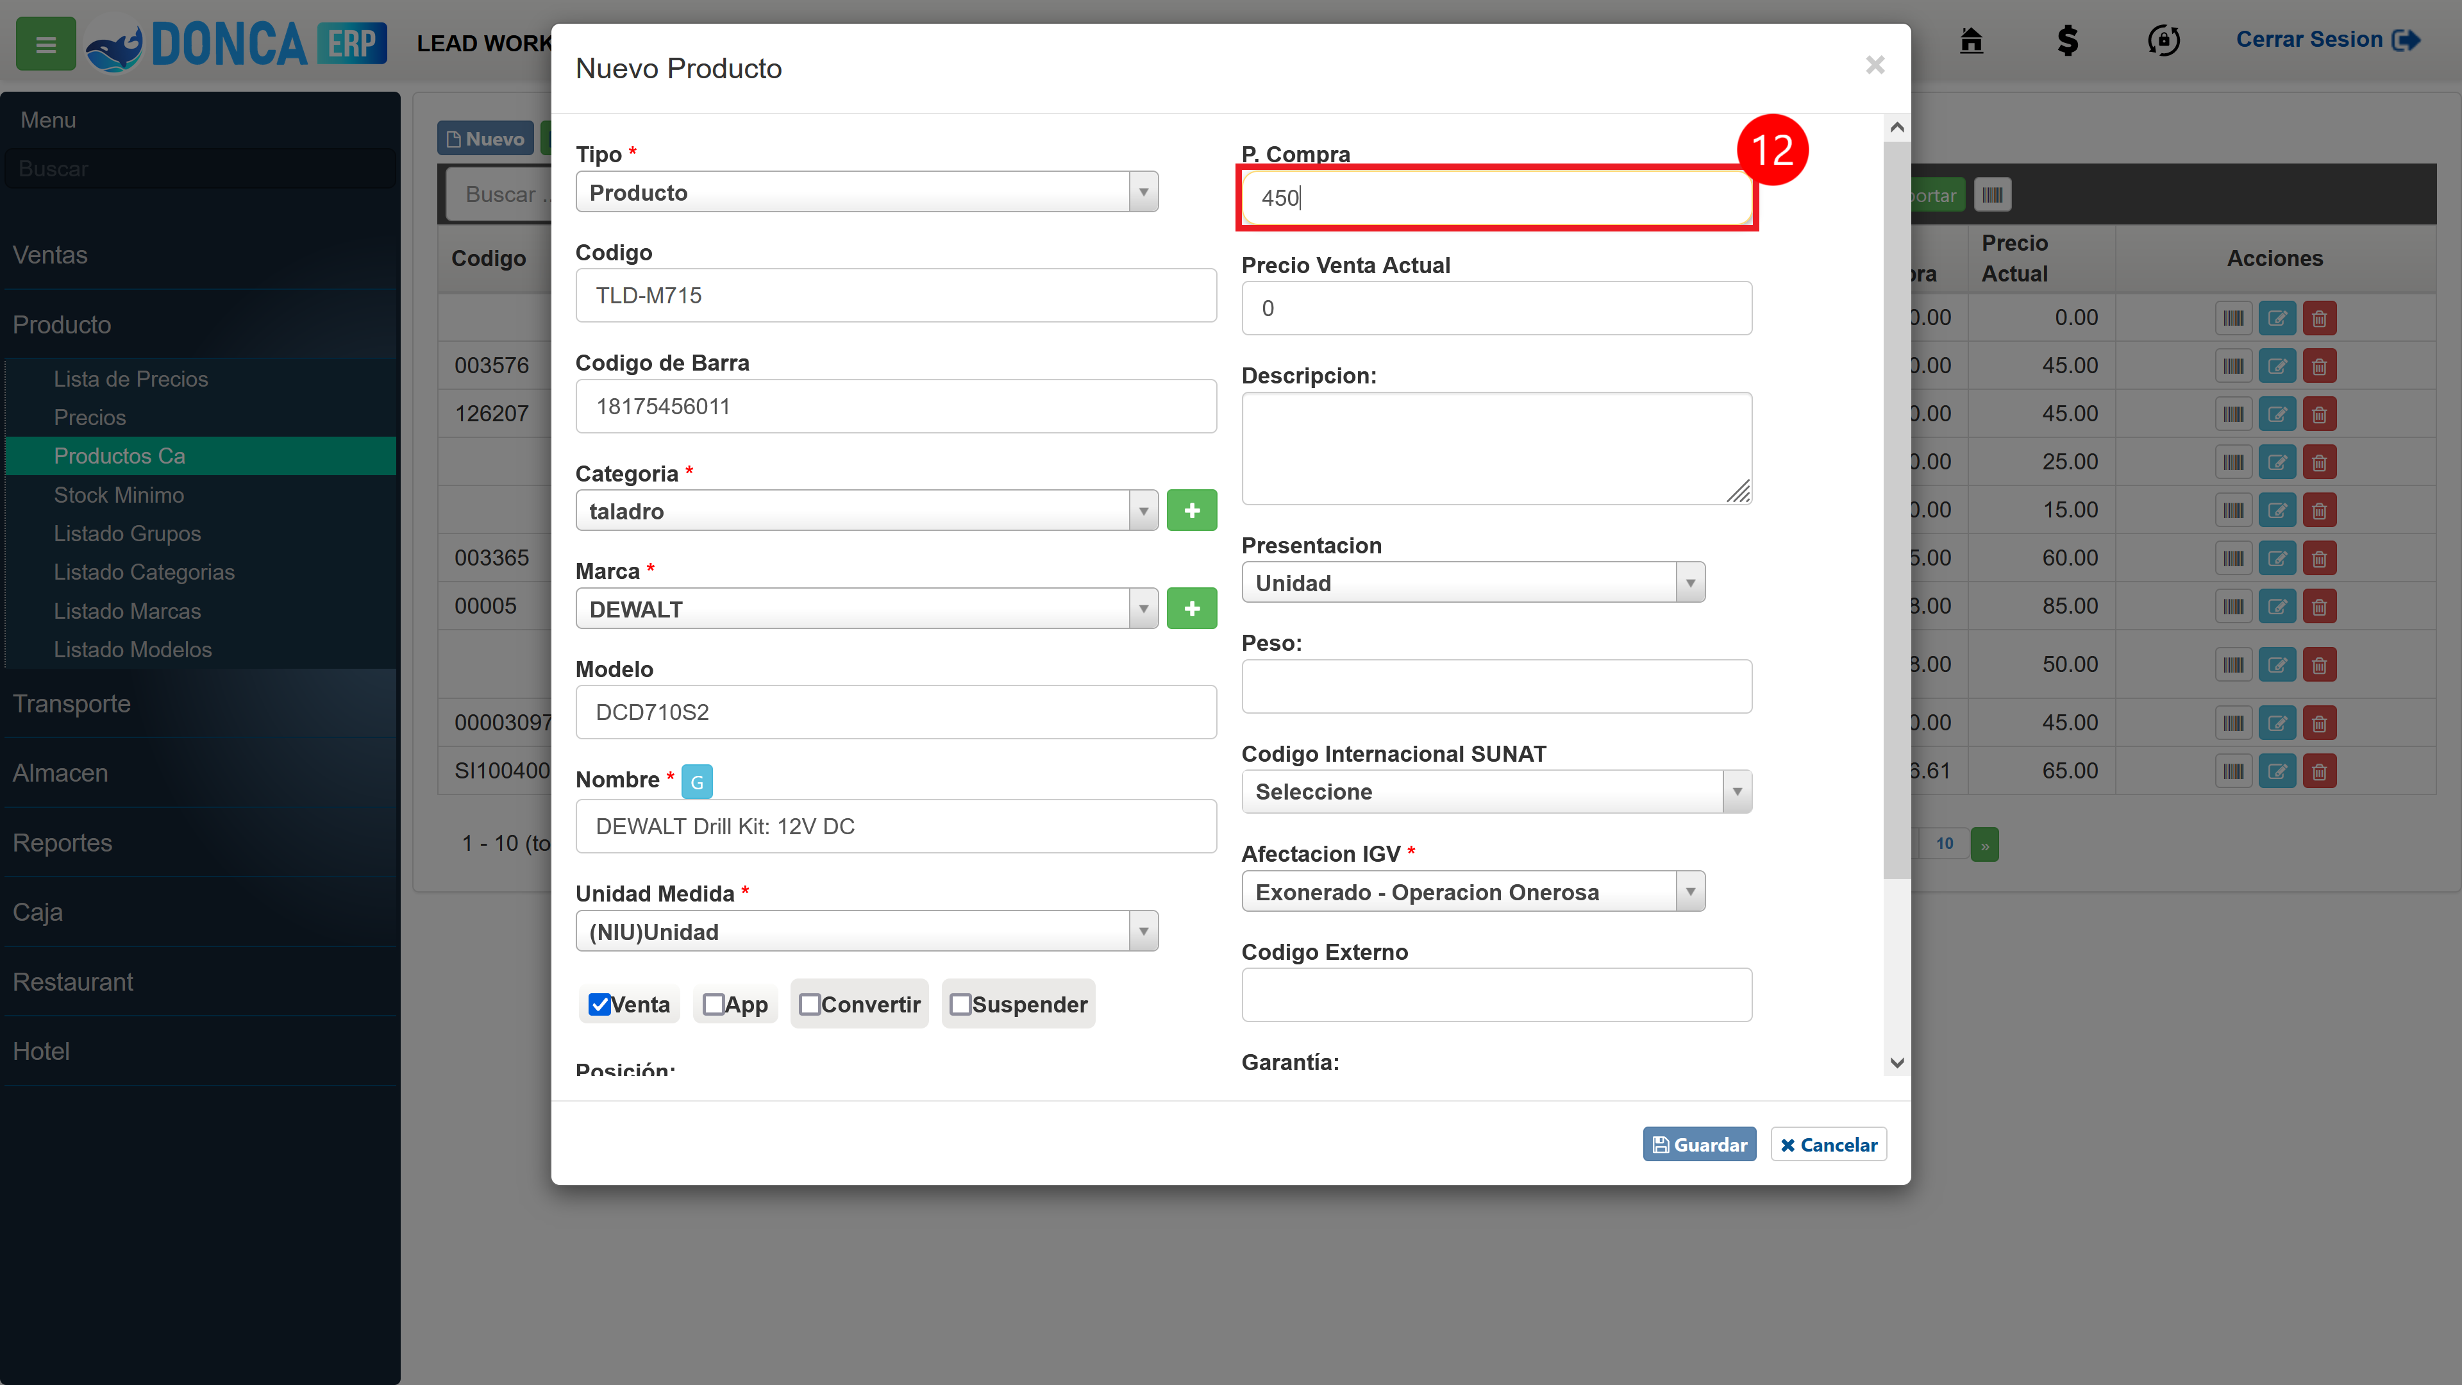Uncheck the Venta checkbox
This screenshot has height=1385, width=2462.
[x=599, y=1005]
